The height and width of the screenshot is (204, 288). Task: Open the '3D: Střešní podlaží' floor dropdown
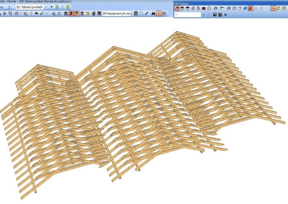coord(28,7)
